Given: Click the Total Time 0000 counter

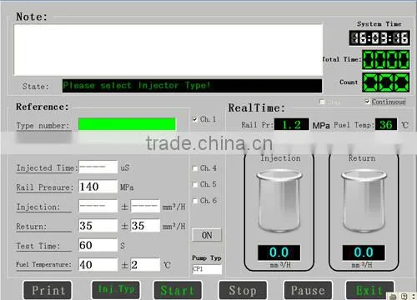Looking at the screenshot, I should [386, 59].
